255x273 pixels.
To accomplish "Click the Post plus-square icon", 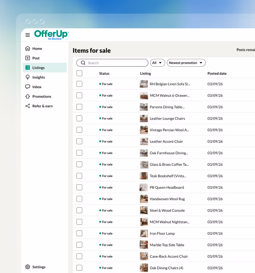I will coord(28,58).
